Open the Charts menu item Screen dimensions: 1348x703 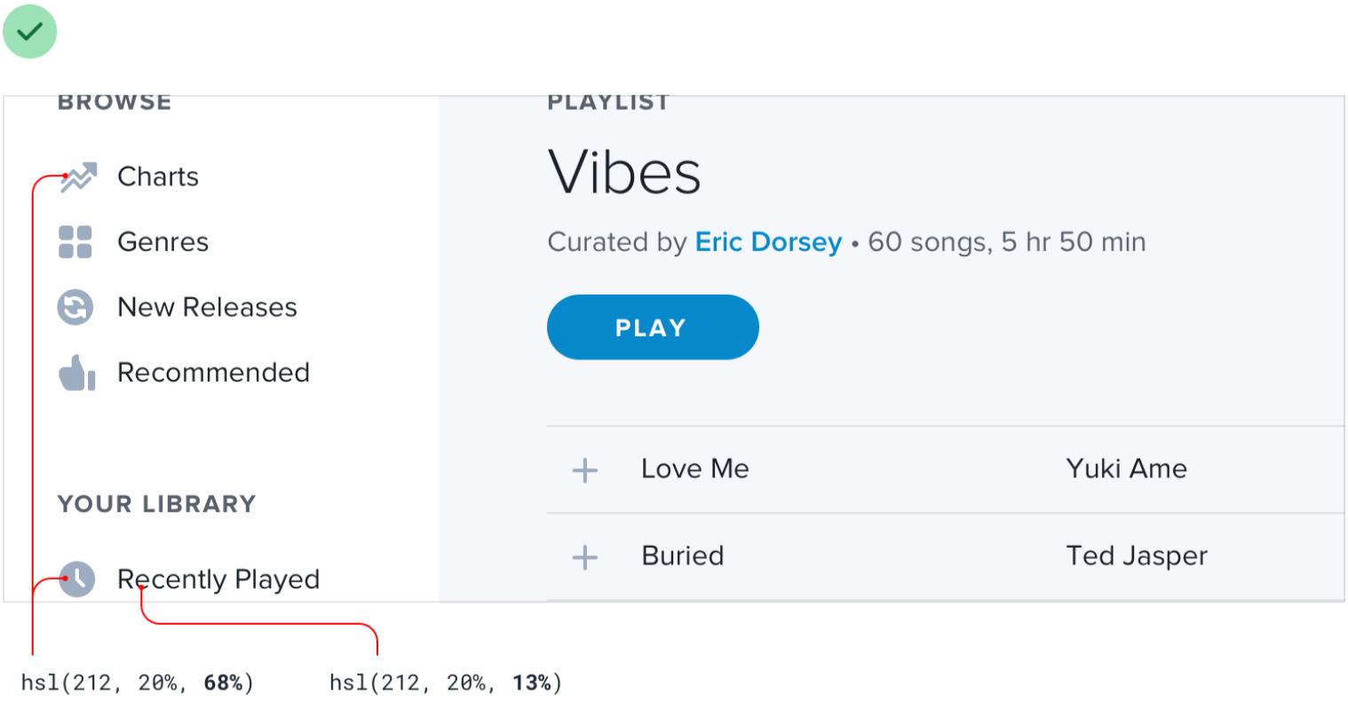click(x=158, y=177)
